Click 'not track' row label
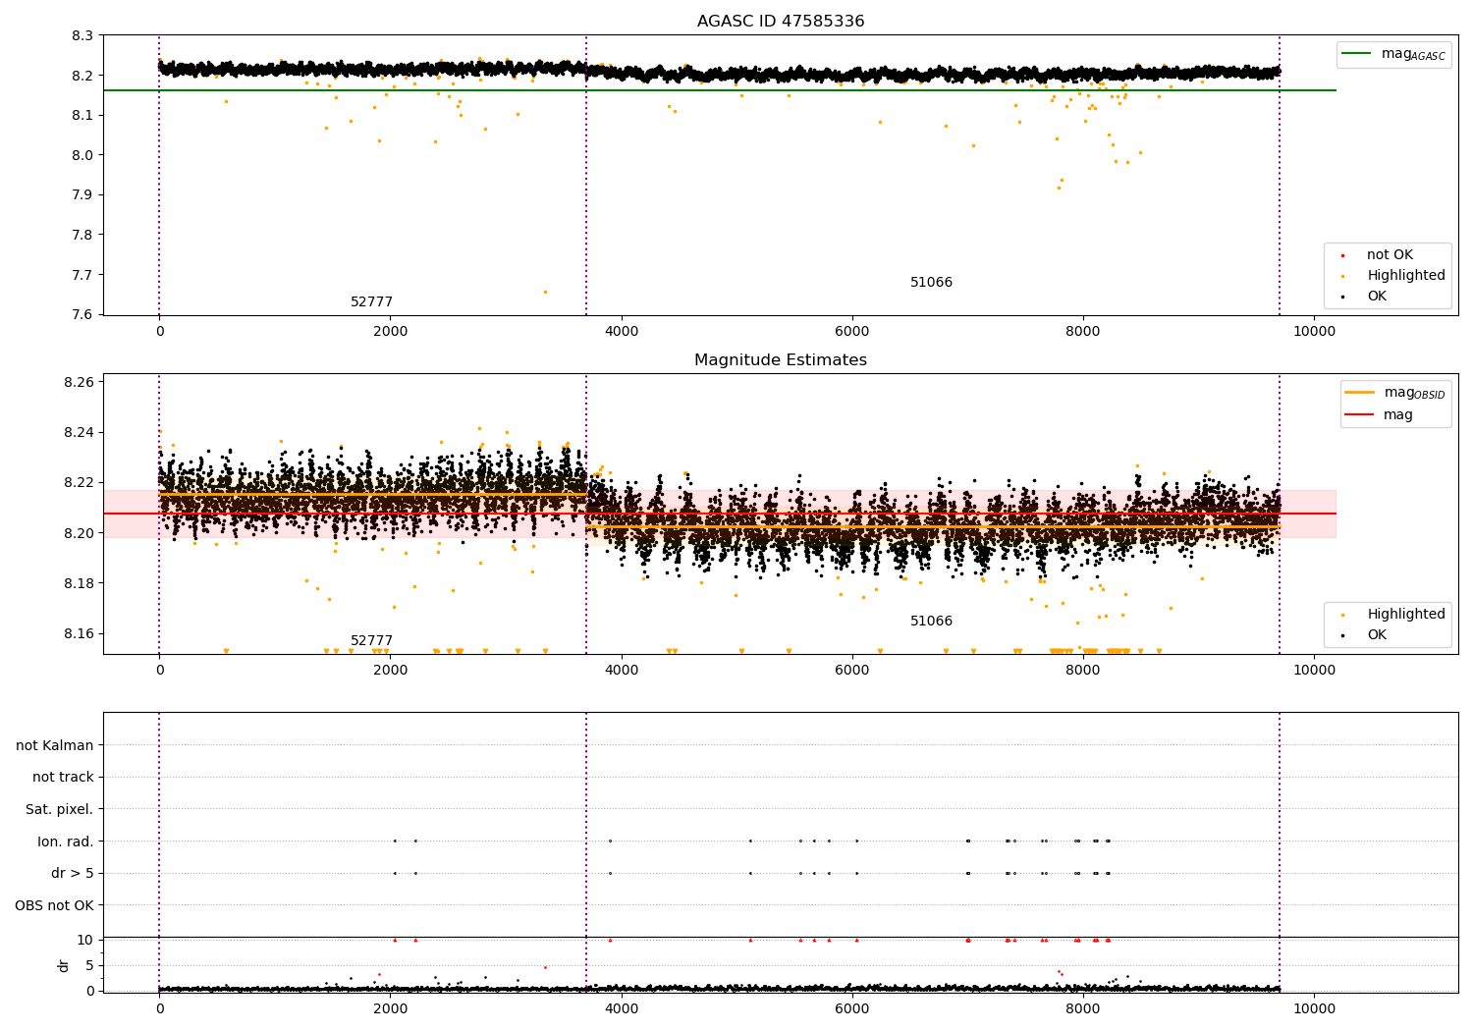 click(x=63, y=777)
